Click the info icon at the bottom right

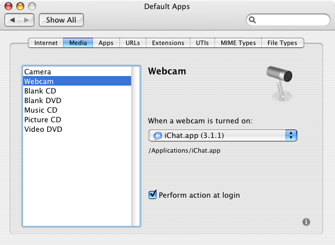[306, 222]
